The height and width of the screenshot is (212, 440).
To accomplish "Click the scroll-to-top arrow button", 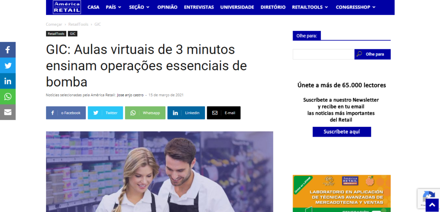I will [432, 205].
